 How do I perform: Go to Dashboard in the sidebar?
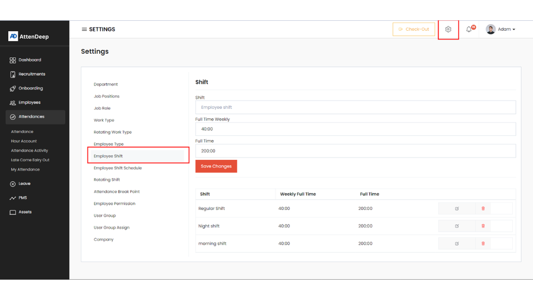(x=30, y=60)
